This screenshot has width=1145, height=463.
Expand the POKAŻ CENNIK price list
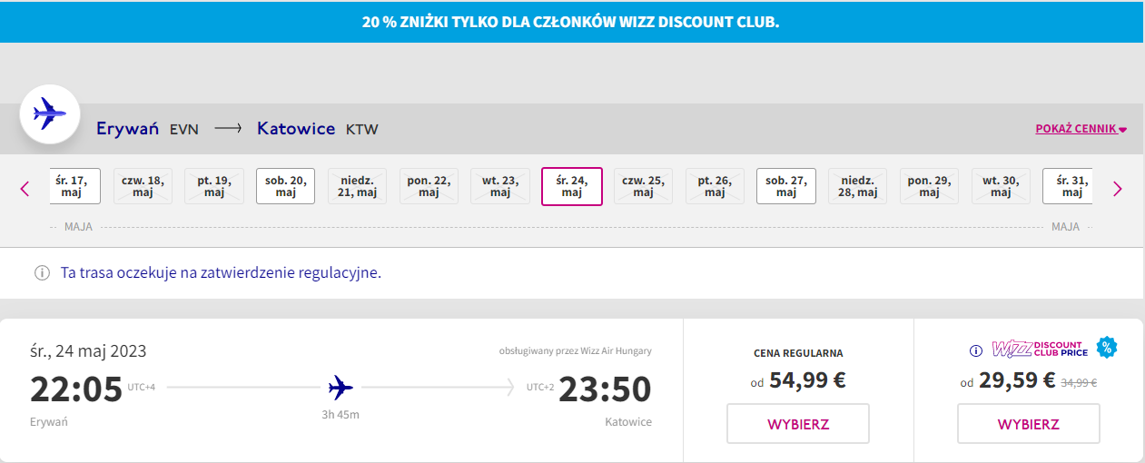coord(1081,129)
